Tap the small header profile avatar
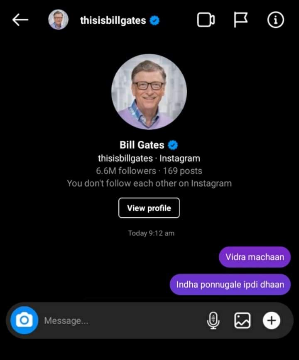 (58, 20)
